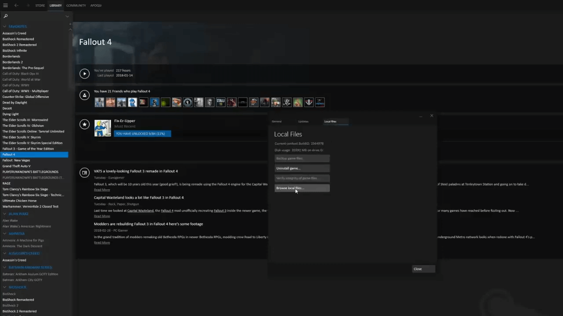
Task: Collapse the BATMAN ARKHAM SERIES category
Action: 4,267
